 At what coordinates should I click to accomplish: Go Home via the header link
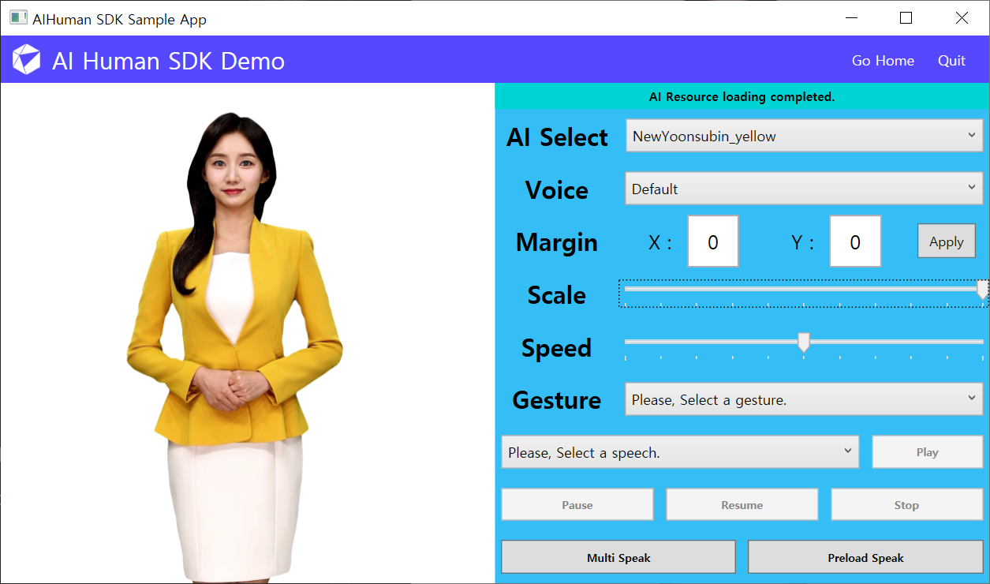[883, 61]
